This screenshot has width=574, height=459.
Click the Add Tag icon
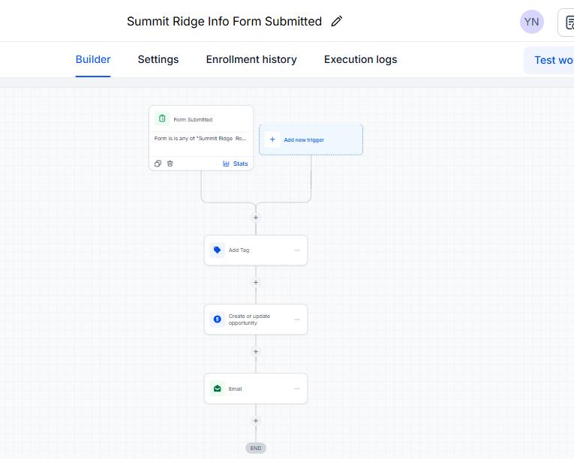[217, 250]
